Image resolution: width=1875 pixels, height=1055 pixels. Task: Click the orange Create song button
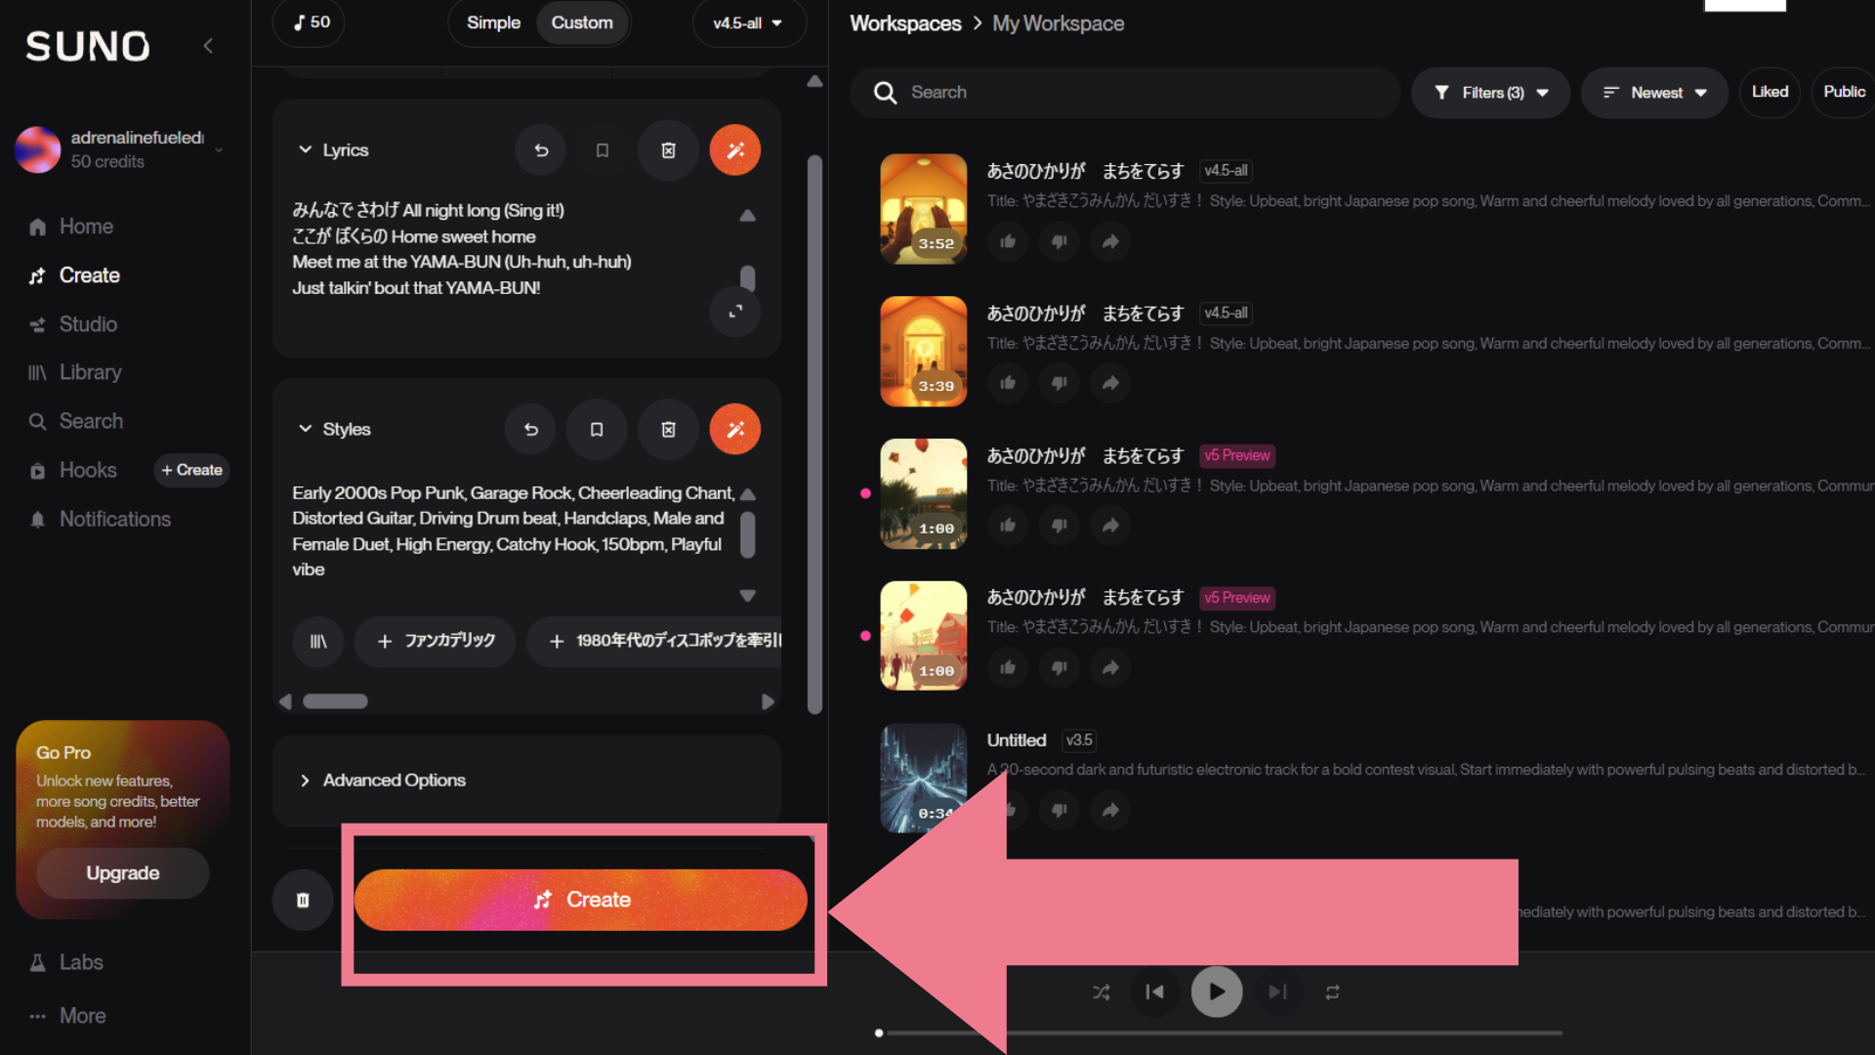click(x=580, y=900)
